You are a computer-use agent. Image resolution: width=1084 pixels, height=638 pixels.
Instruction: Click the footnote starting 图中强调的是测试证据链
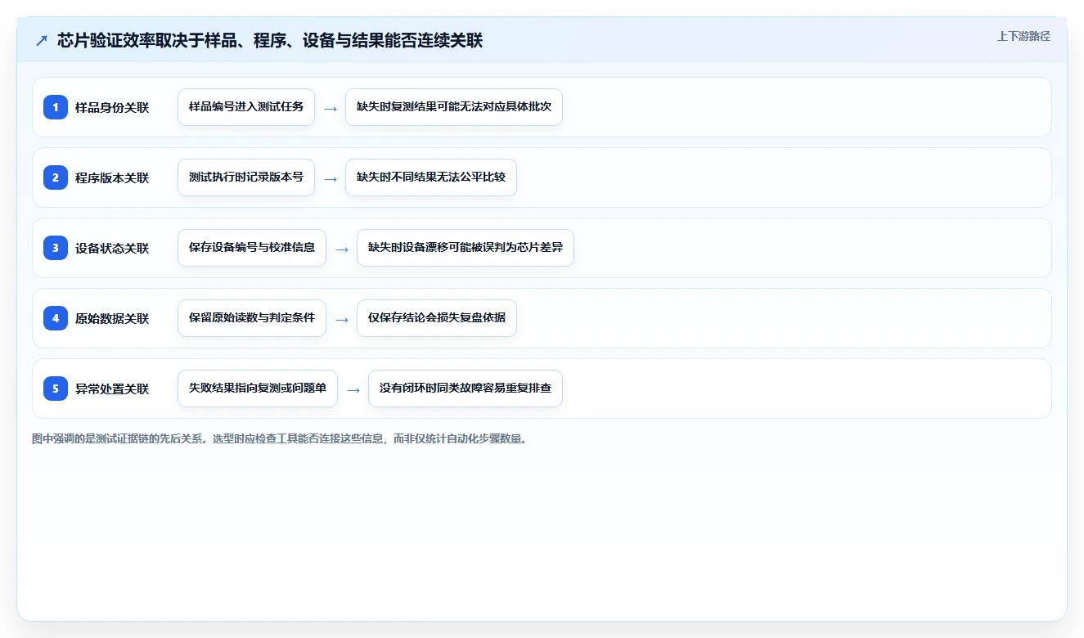click(x=281, y=439)
